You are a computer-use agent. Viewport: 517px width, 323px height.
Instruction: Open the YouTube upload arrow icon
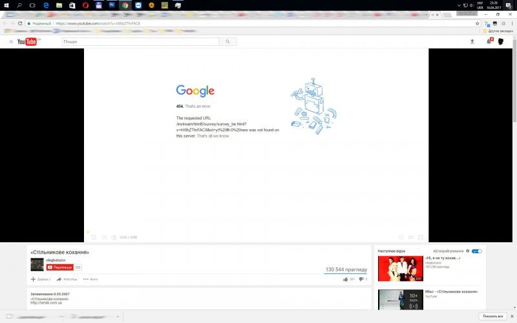tap(472, 41)
